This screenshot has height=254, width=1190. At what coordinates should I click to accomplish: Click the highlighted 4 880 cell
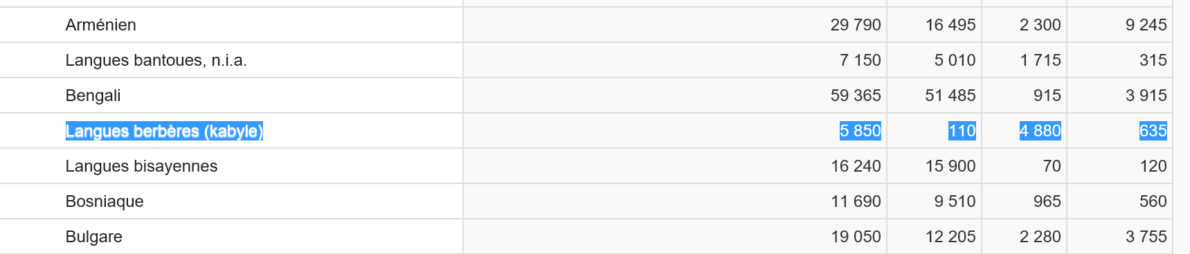point(1040,131)
